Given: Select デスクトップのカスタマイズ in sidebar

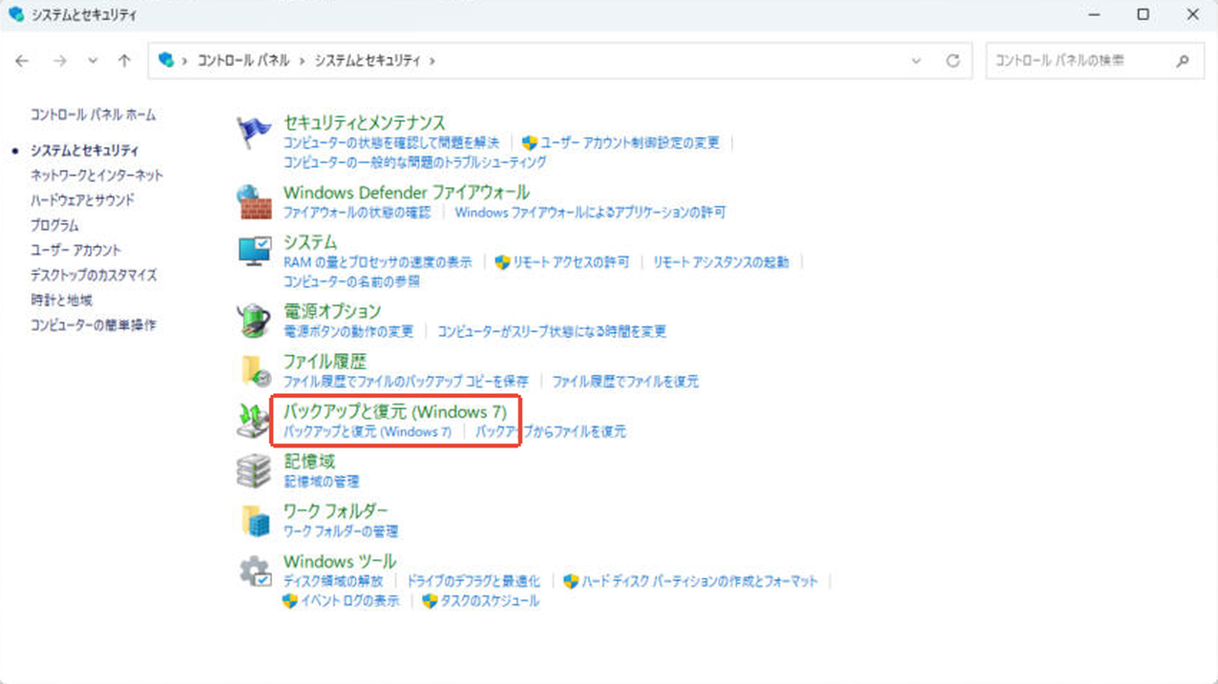Looking at the screenshot, I should [x=94, y=275].
